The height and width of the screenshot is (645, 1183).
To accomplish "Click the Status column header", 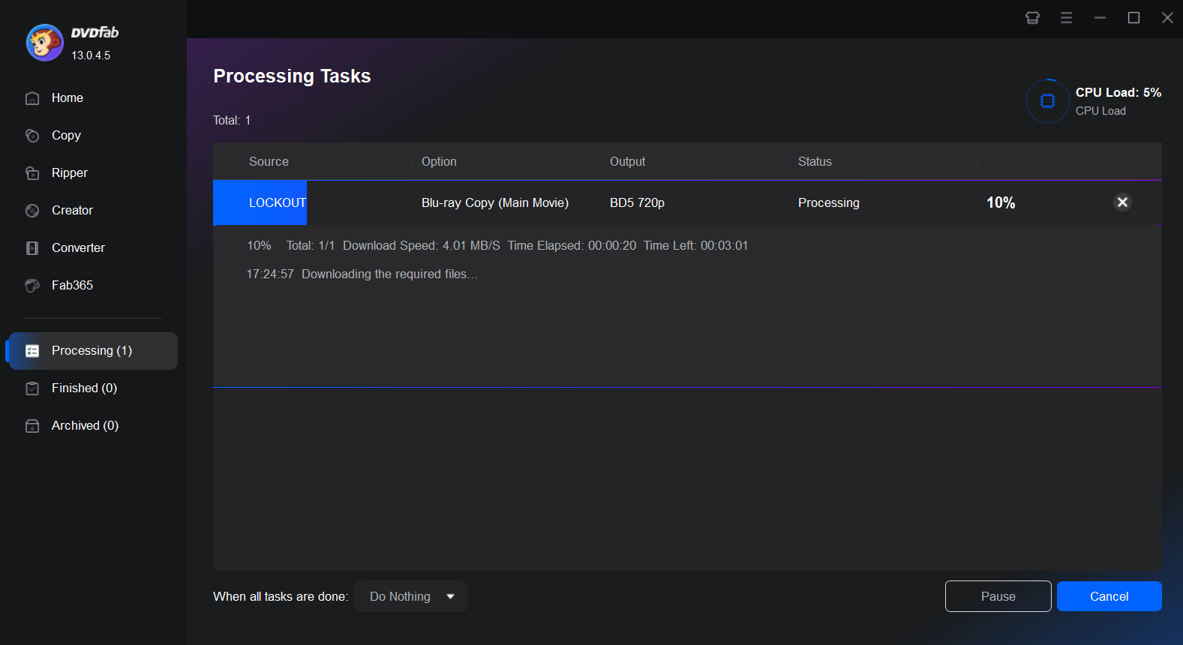I will (x=815, y=162).
